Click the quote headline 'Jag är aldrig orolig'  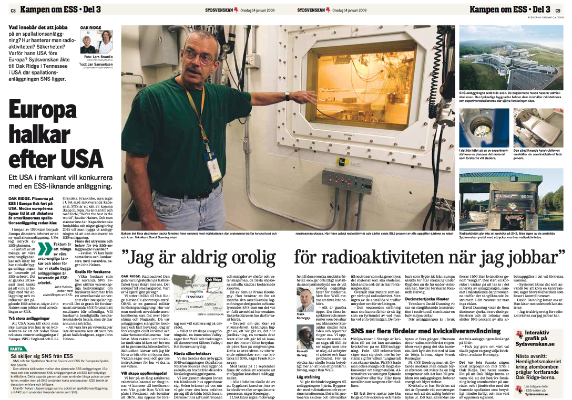198,258
